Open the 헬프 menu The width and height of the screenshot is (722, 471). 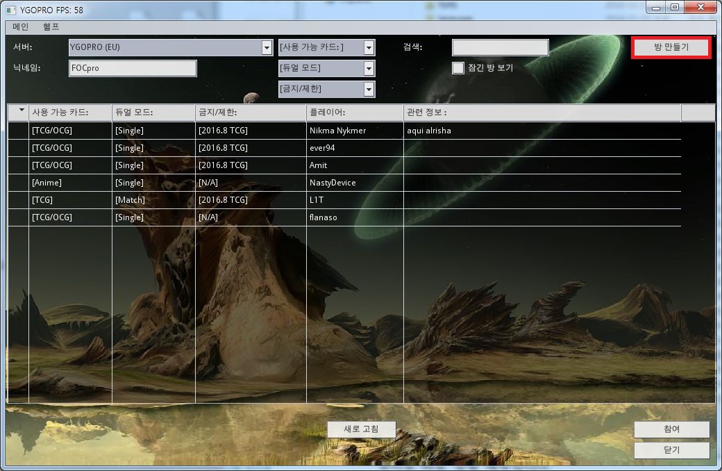click(51, 26)
